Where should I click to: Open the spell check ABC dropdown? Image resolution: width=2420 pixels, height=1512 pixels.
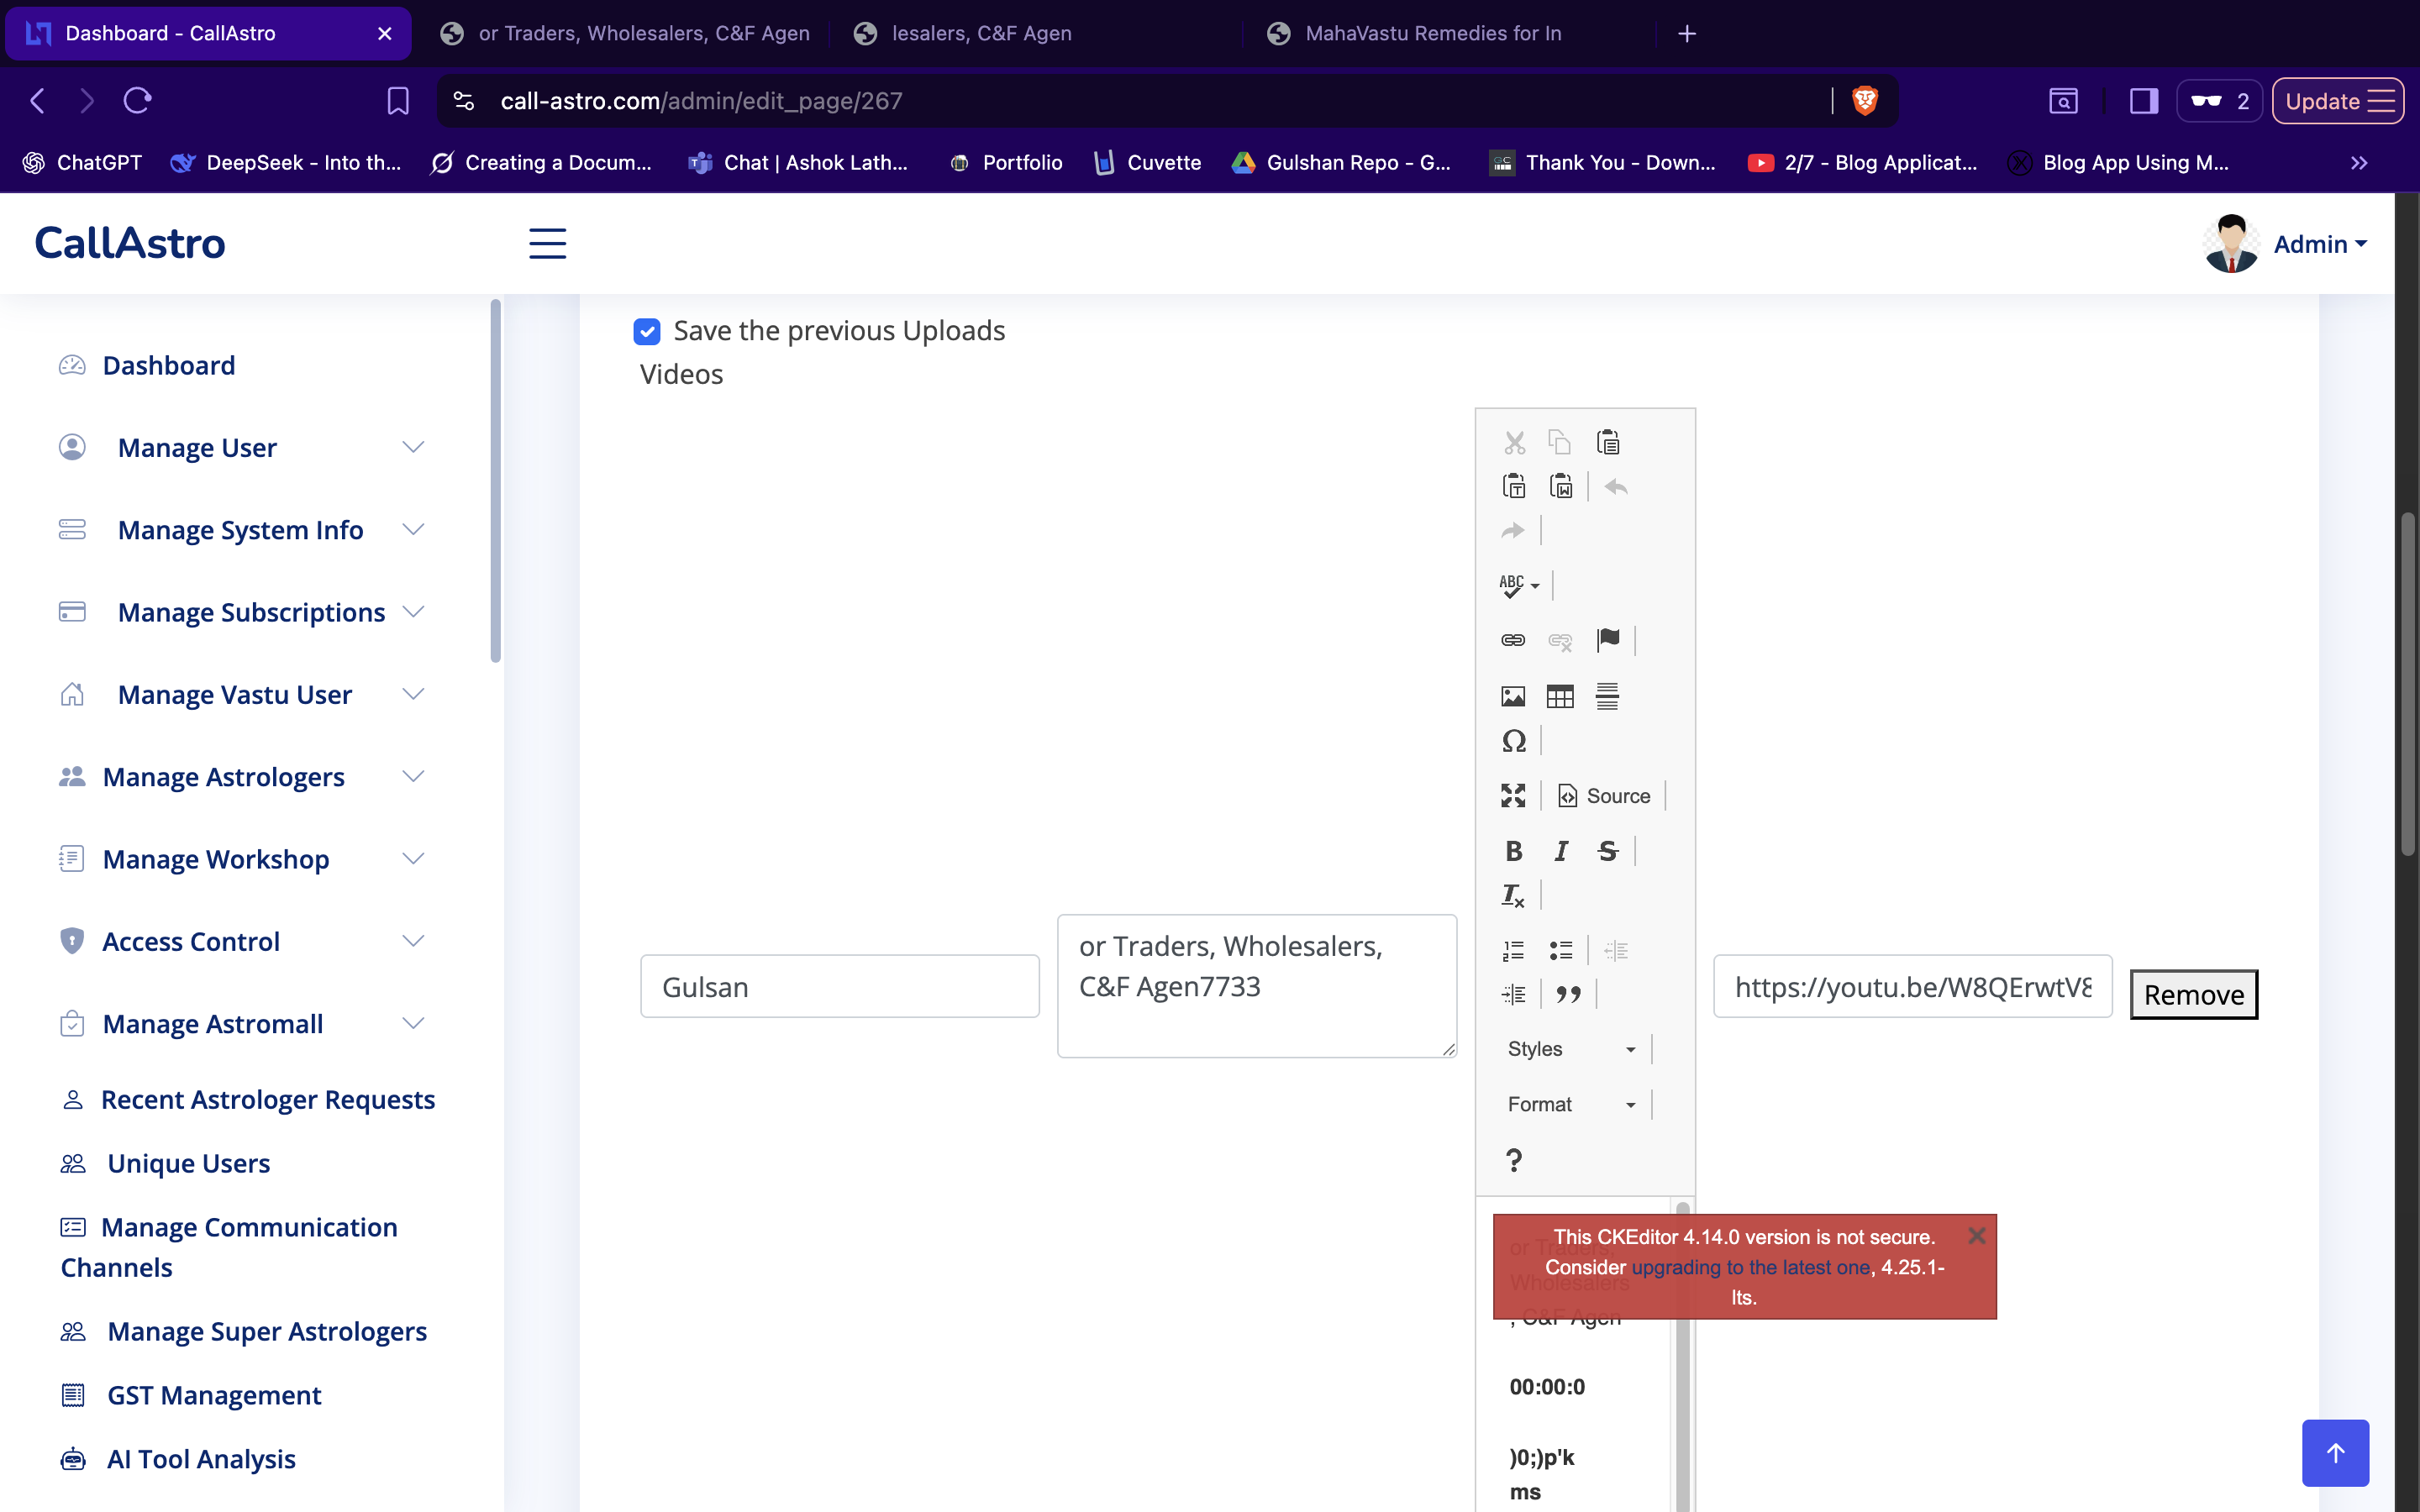point(1520,585)
